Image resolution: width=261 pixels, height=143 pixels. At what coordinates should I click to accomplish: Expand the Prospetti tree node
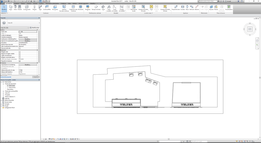3,95
